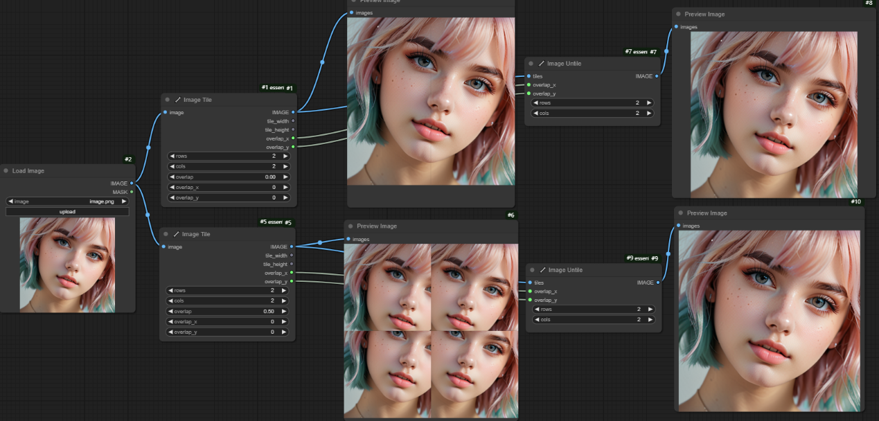
Task: Click the IMAGE output port on Load Image
Action: click(132, 183)
